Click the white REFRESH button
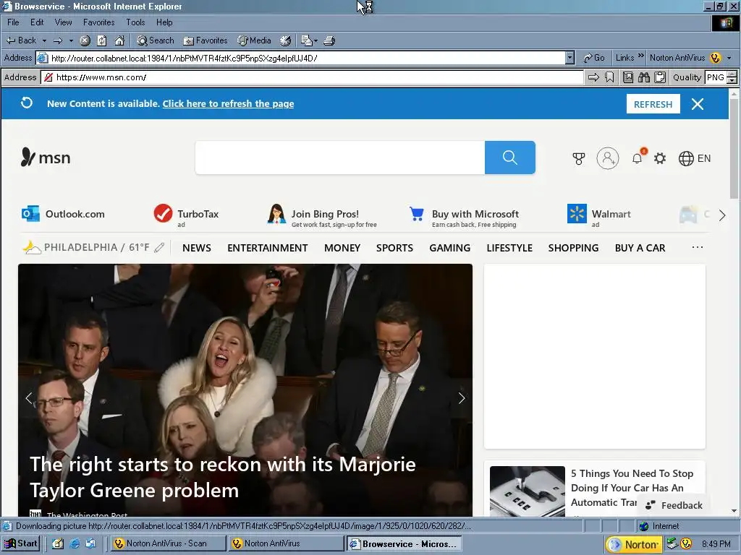The image size is (741, 555). (653, 104)
